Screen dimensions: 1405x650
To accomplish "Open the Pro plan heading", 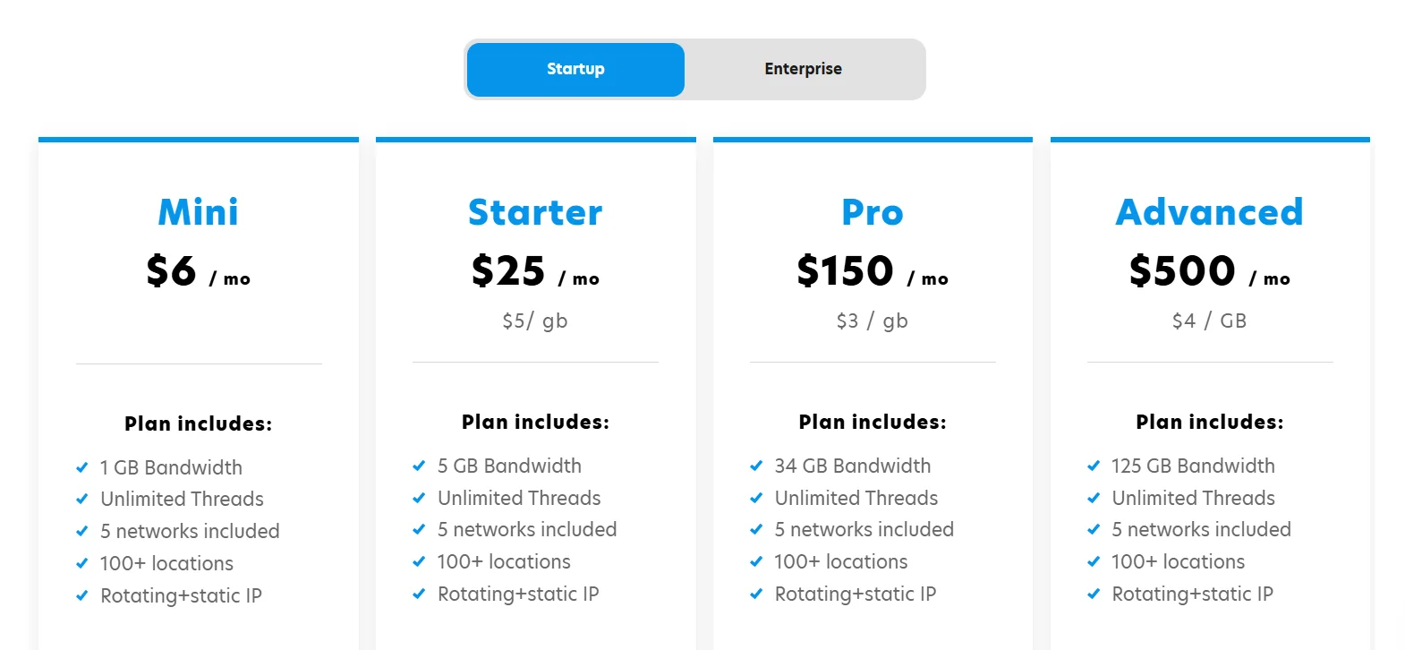I will click(873, 212).
